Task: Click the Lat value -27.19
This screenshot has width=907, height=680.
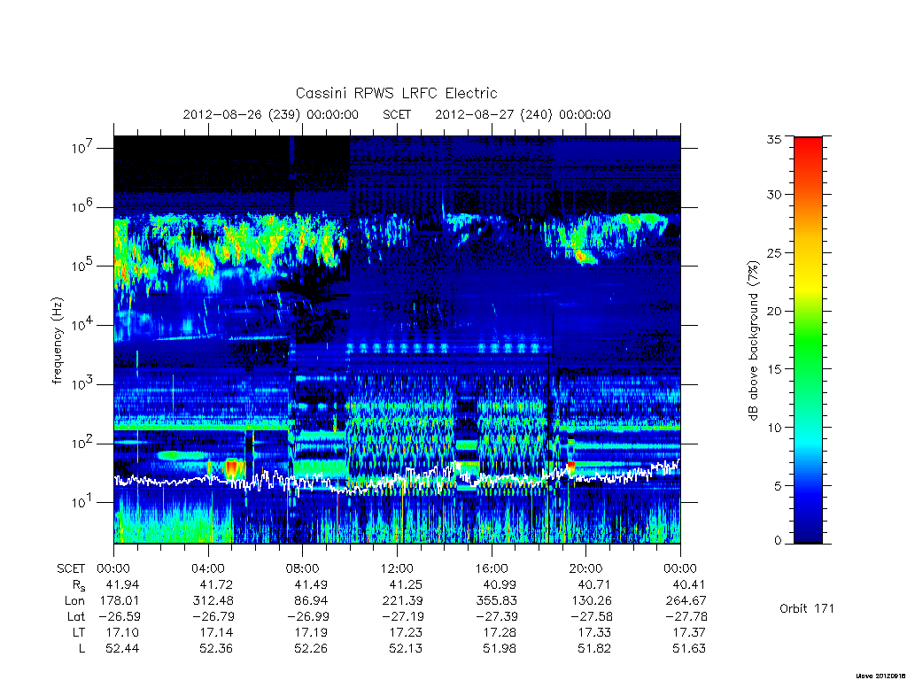Action: (x=403, y=616)
